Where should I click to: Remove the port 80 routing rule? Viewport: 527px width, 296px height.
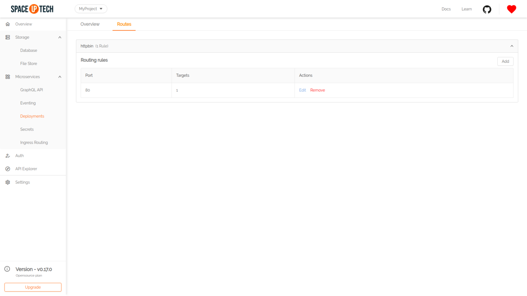click(x=317, y=90)
